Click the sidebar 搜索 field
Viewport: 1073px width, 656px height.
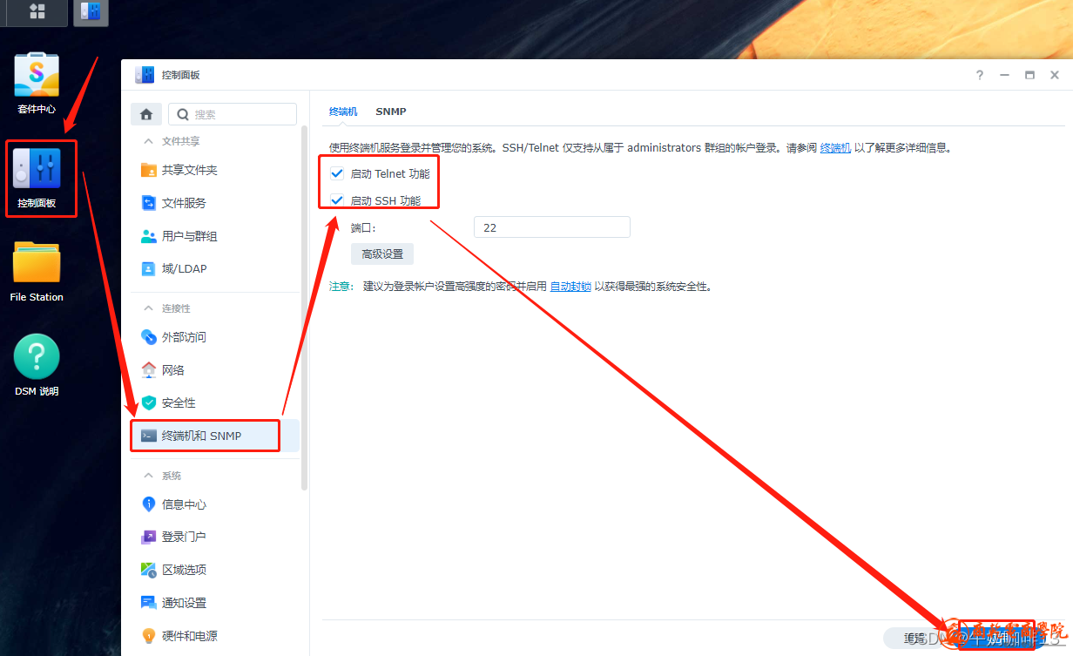click(x=233, y=114)
